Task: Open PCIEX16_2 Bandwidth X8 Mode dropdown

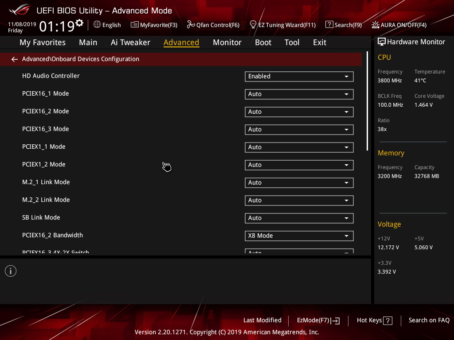Action: [299, 236]
